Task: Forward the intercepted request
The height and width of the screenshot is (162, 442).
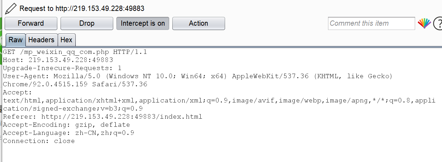Action: (x=31, y=24)
